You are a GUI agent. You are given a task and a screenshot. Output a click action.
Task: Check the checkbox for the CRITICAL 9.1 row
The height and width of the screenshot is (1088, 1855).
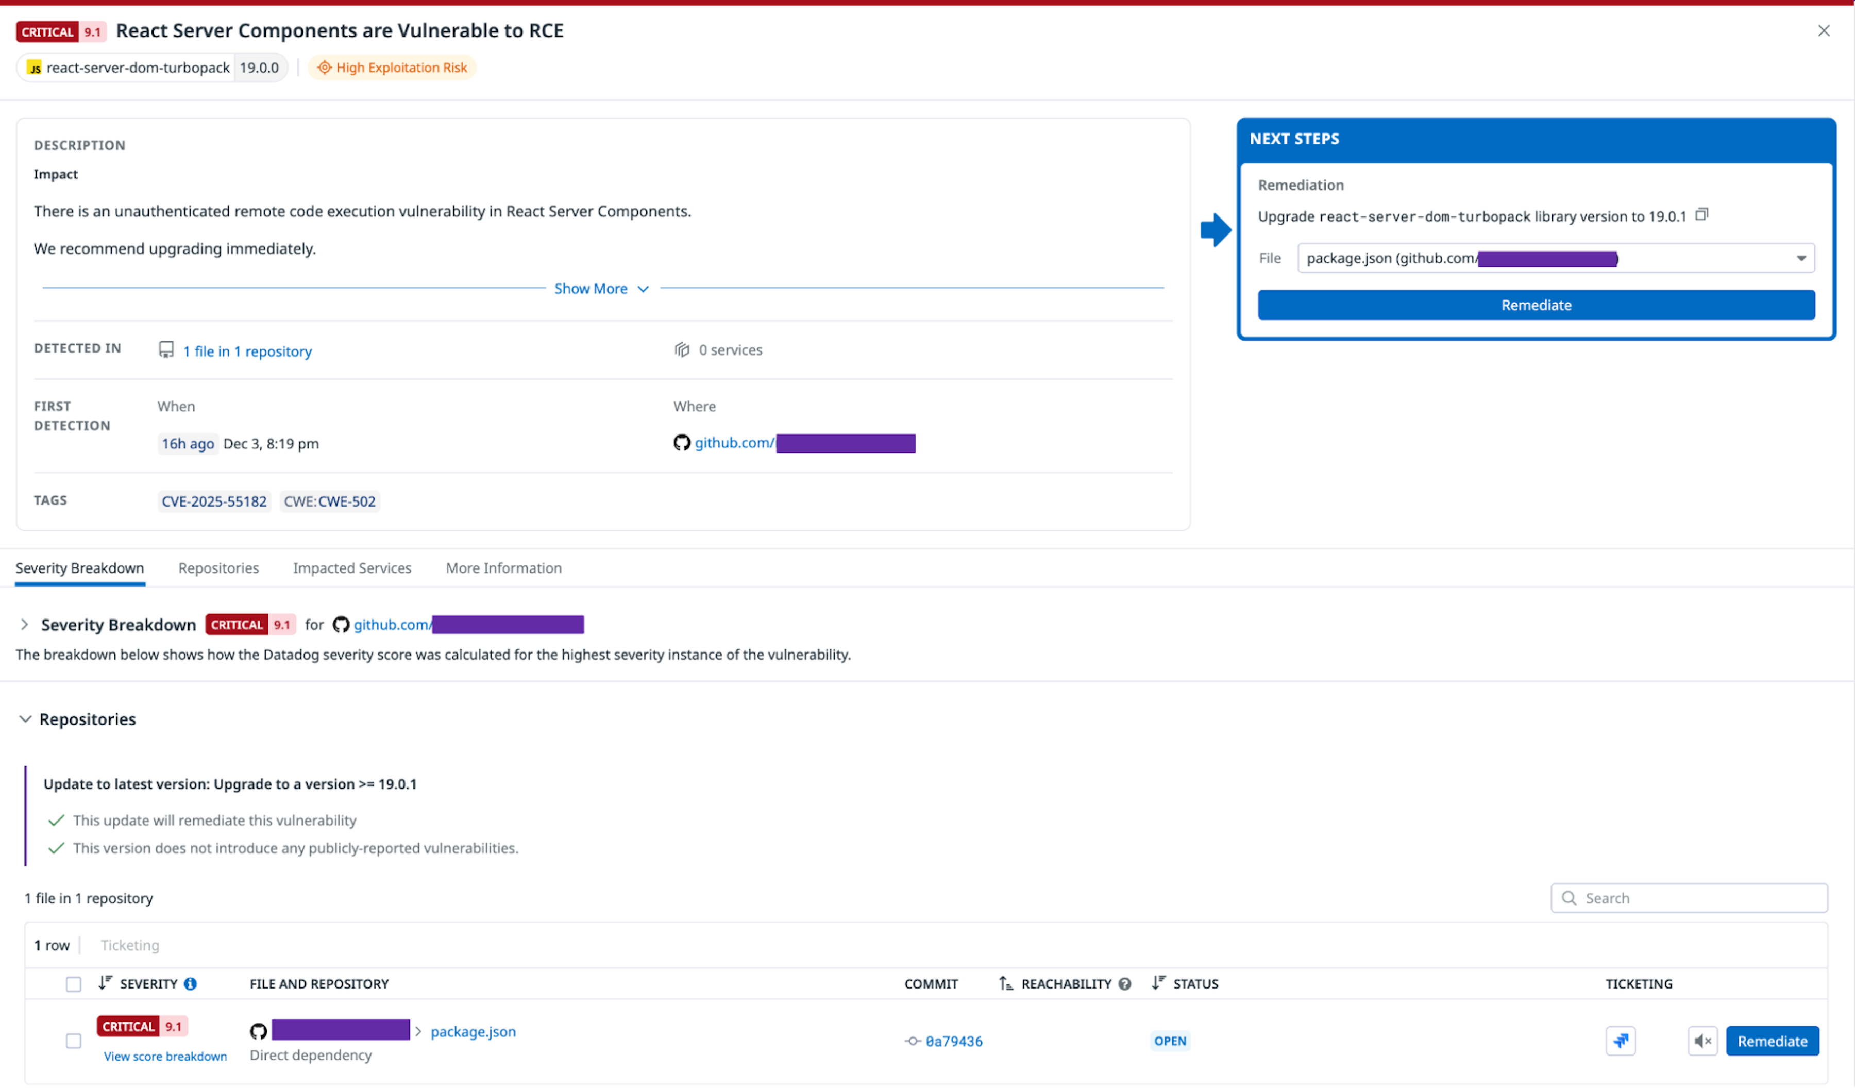(74, 1041)
